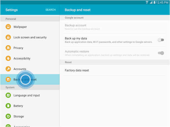
Task: Open Accounts settings
Action: click(x=30, y=69)
